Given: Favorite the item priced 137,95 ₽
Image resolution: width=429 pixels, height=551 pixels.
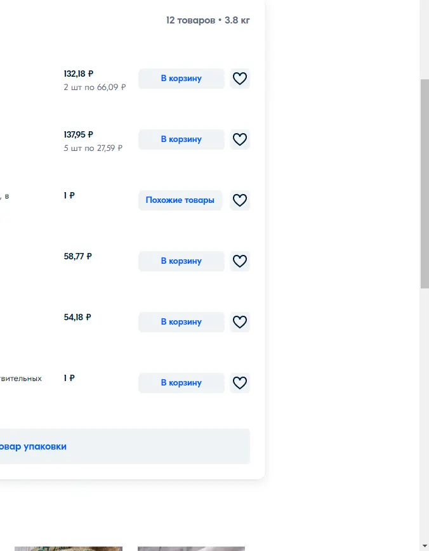Looking at the screenshot, I should (240, 139).
